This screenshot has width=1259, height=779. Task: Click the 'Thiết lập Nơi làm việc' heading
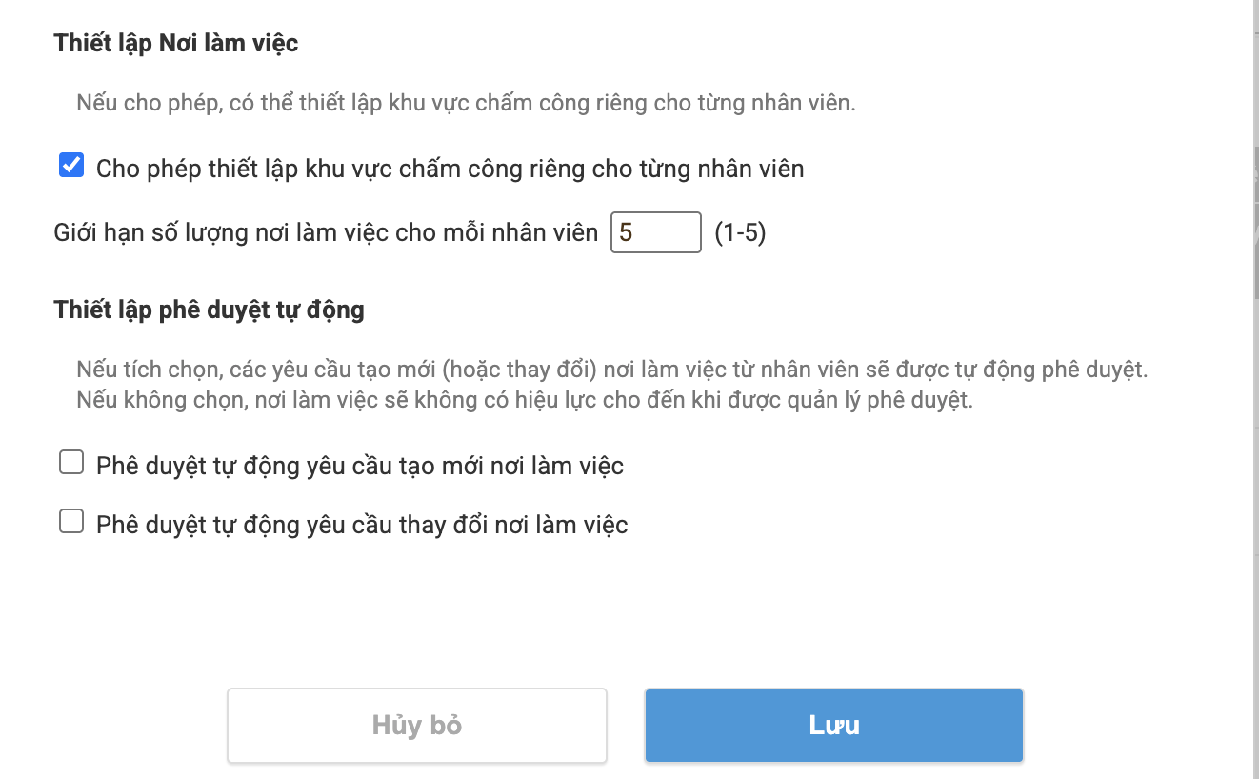(x=176, y=43)
